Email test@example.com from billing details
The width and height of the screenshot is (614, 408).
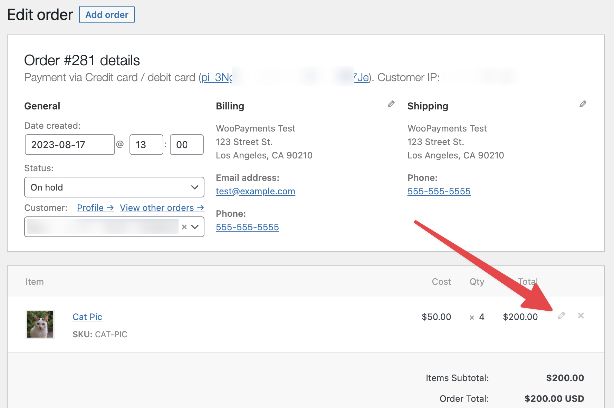[256, 191]
